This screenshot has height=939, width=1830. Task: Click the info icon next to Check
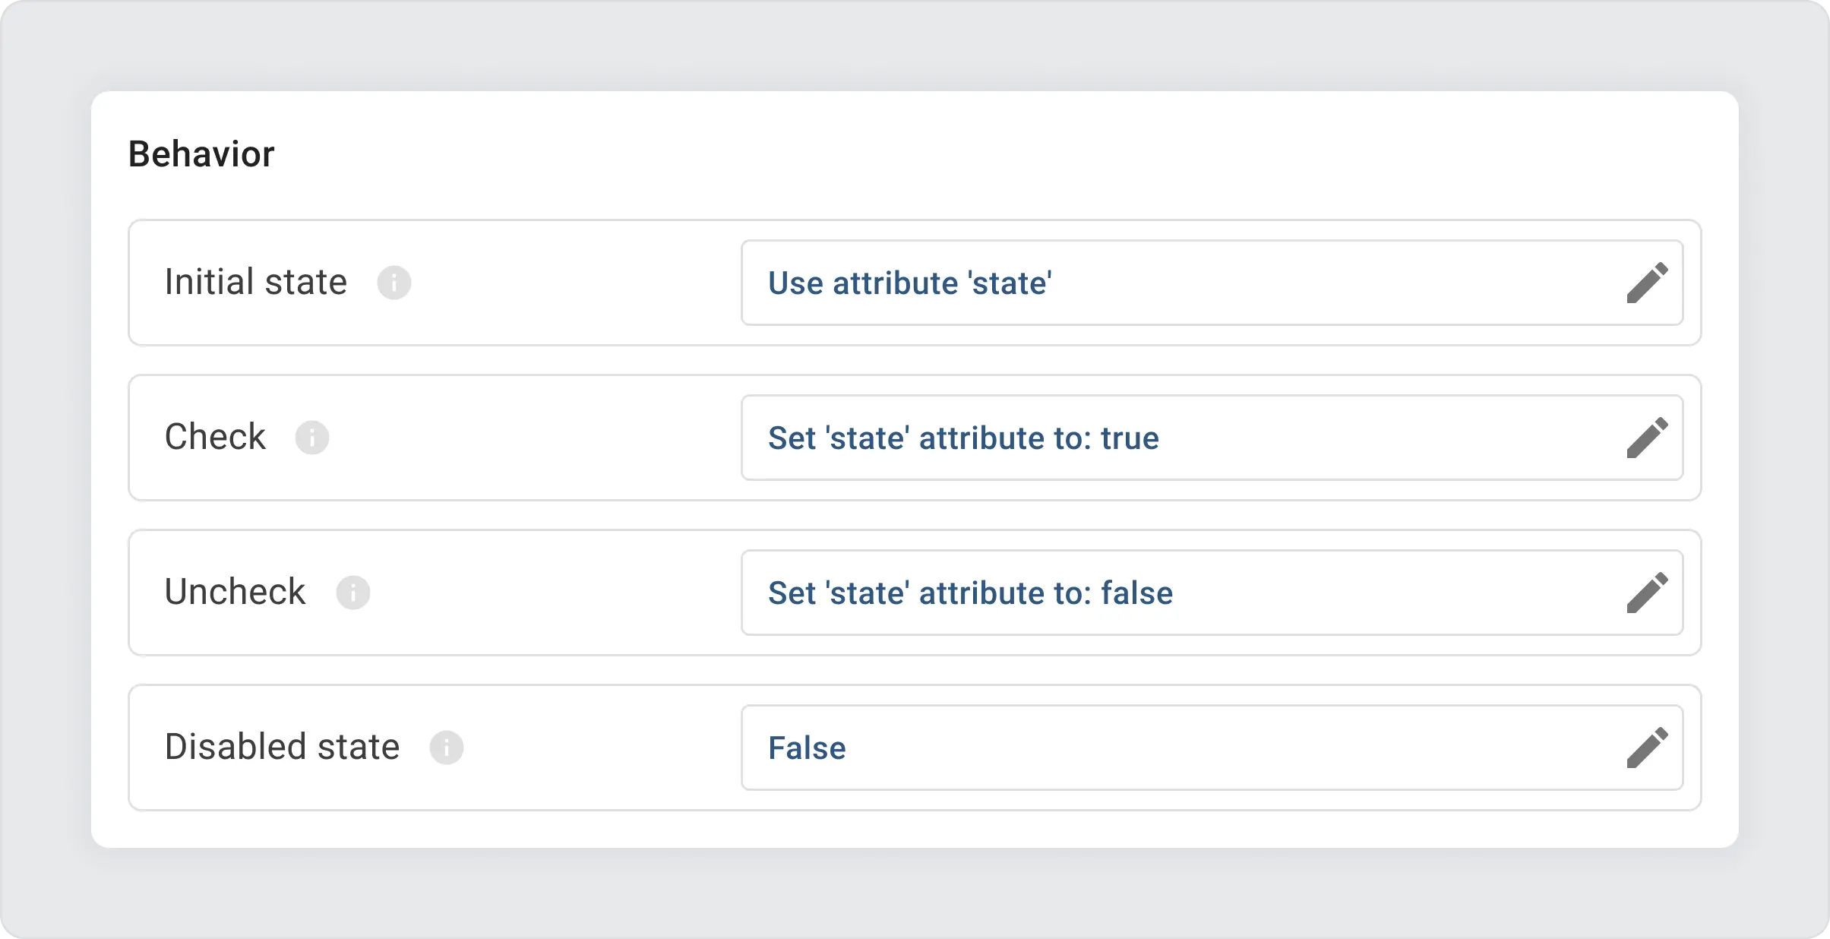click(313, 437)
